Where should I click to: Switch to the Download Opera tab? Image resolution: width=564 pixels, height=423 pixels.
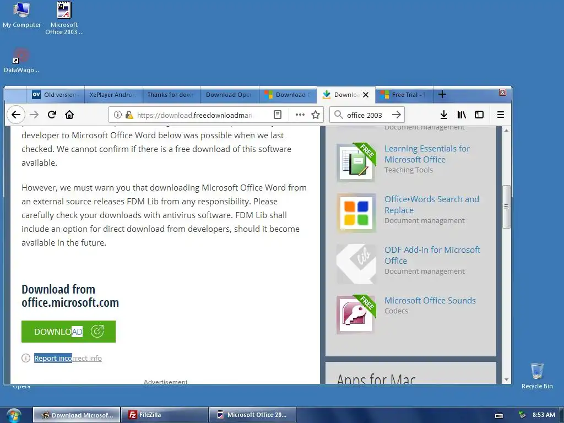coord(230,95)
